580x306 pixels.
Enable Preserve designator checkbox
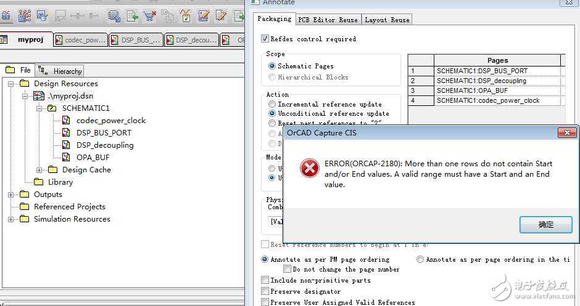(x=265, y=291)
